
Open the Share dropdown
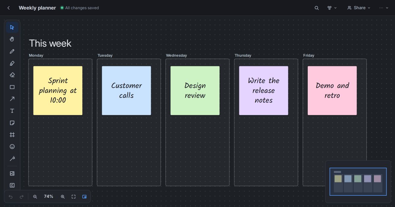[x=359, y=8]
